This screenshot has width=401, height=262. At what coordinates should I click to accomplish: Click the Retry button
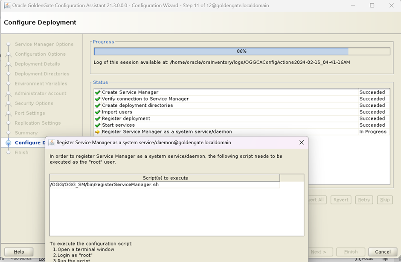(x=364, y=200)
